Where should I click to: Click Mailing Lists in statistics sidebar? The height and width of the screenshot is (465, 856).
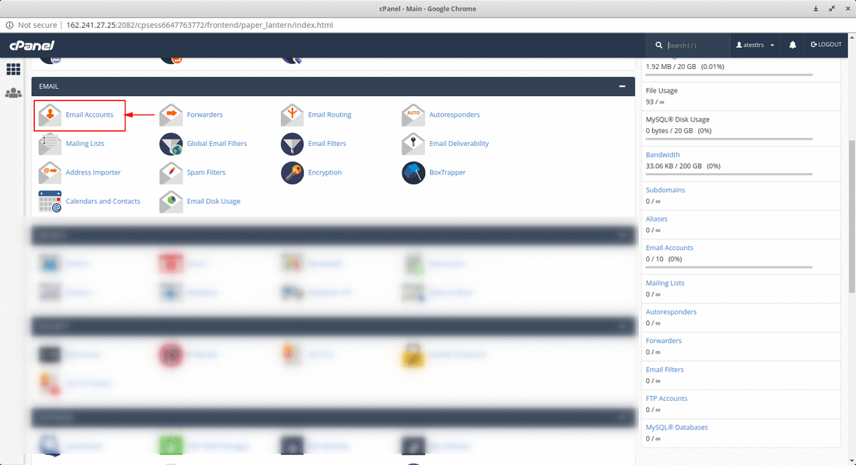click(665, 283)
